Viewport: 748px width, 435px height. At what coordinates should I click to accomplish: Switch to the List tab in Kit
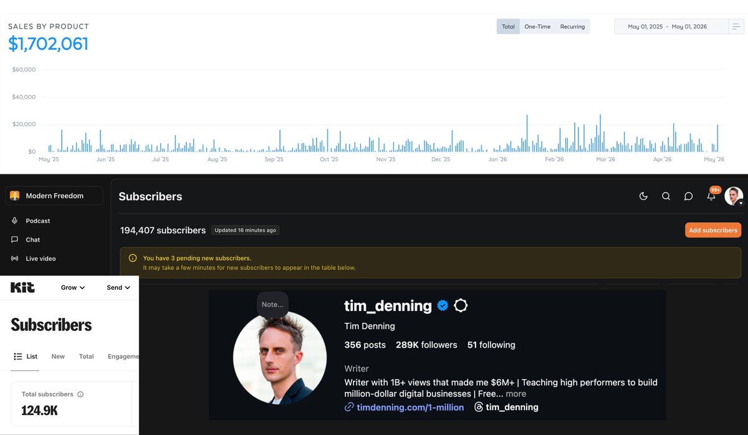26,356
